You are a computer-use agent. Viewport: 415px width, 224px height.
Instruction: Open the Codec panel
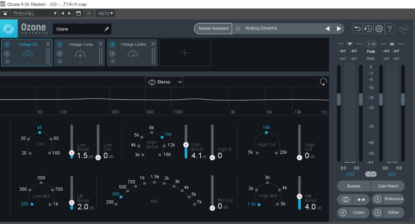click(x=359, y=213)
